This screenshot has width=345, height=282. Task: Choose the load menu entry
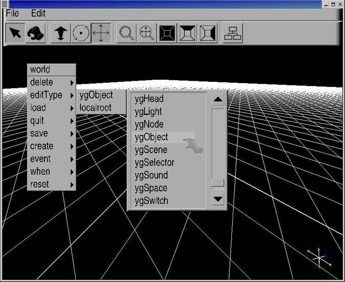pyautogui.click(x=52, y=108)
